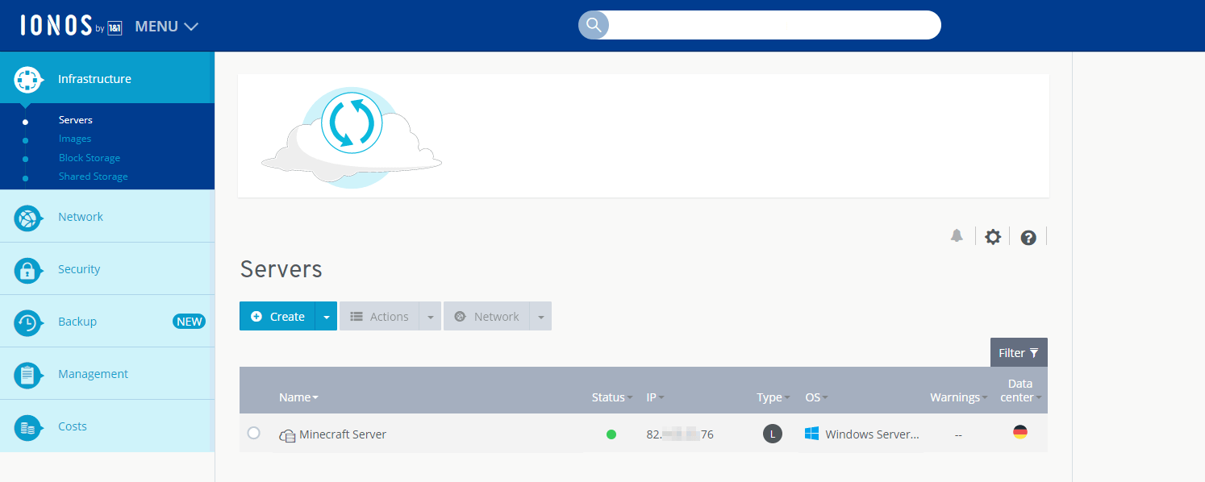Open the OS column filter dropdown

coord(827,397)
